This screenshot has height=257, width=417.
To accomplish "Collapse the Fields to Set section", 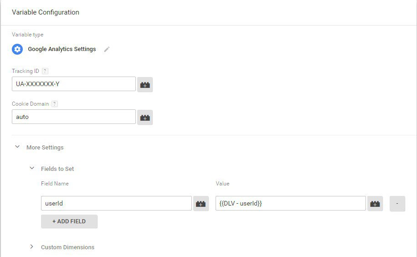I will click(32, 168).
